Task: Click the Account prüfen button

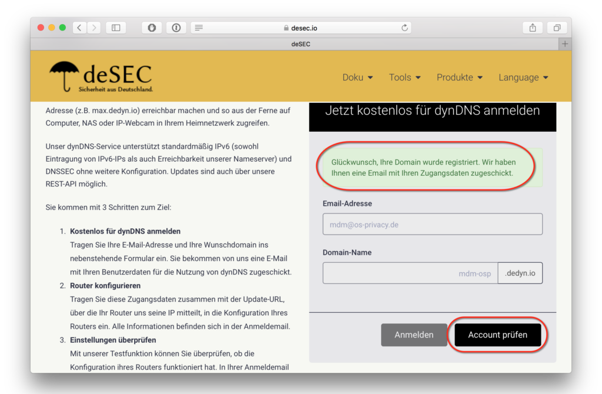Action: (x=497, y=335)
